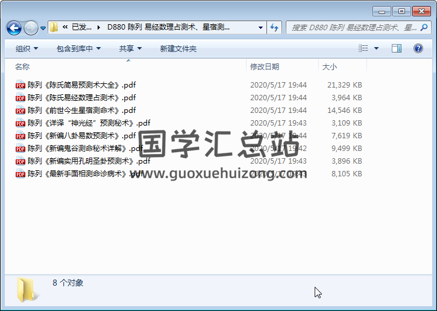Go back with the blue Back arrow

click(x=14, y=28)
